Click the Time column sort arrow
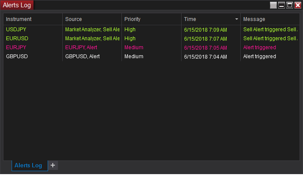The image size is (303, 178). tap(236, 19)
